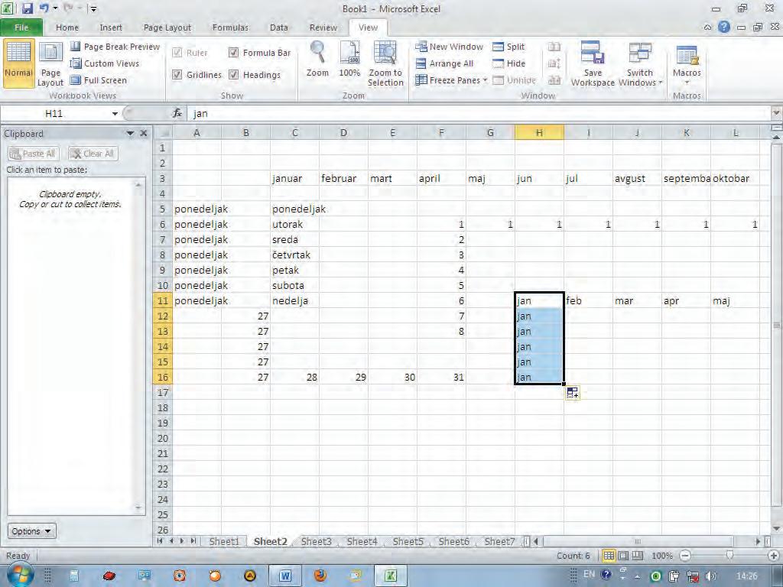The width and height of the screenshot is (783, 587).
Task: Undo the last action
Action: click(x=44, y=8)
